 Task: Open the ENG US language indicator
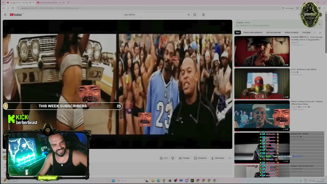coord(306,181)
